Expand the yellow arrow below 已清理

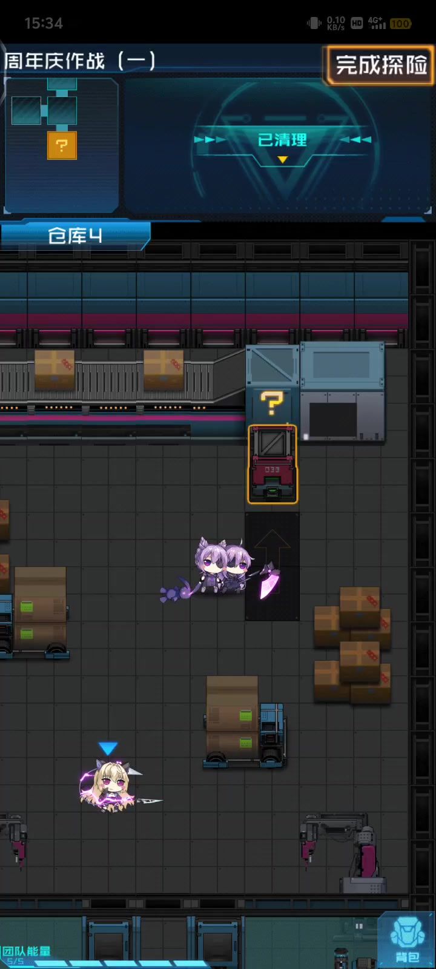(x=282, y=160)
